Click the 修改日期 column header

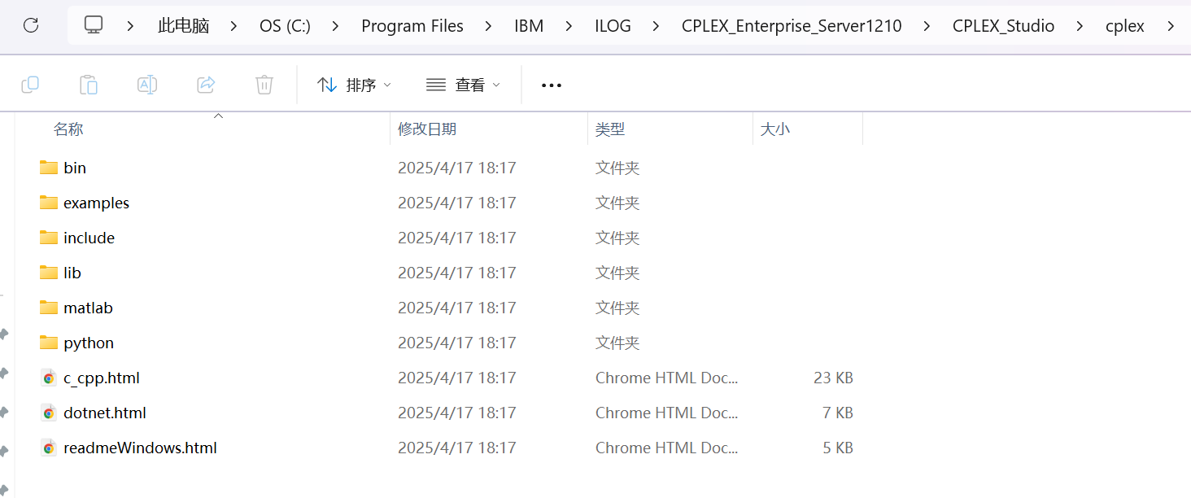tap(427, 128)
